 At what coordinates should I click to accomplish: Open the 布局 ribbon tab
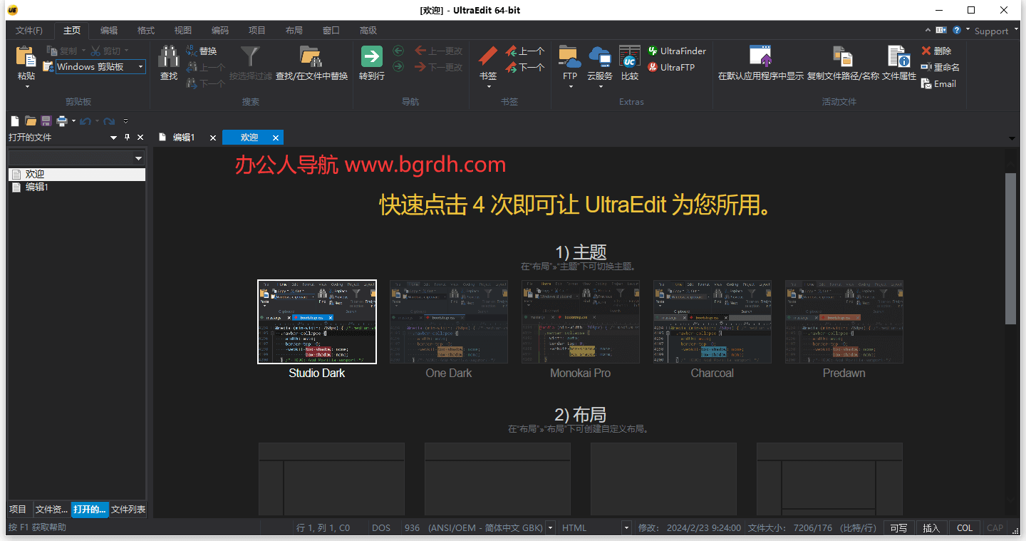[x=296, y=30]
